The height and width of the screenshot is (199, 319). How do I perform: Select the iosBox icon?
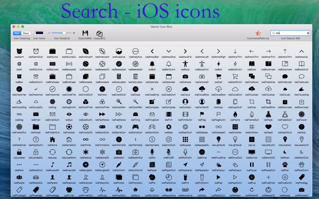19,76
